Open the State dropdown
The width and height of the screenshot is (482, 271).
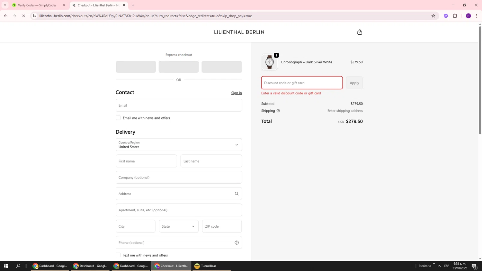179,226
